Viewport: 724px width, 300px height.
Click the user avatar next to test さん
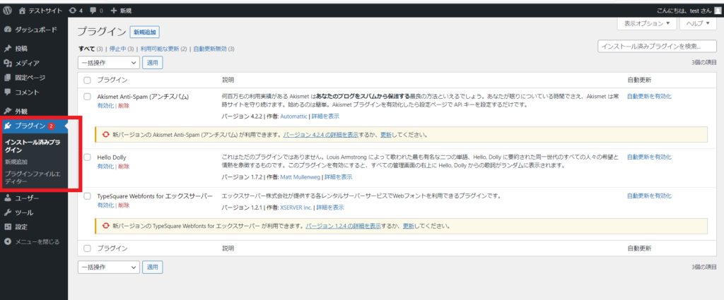717,10
